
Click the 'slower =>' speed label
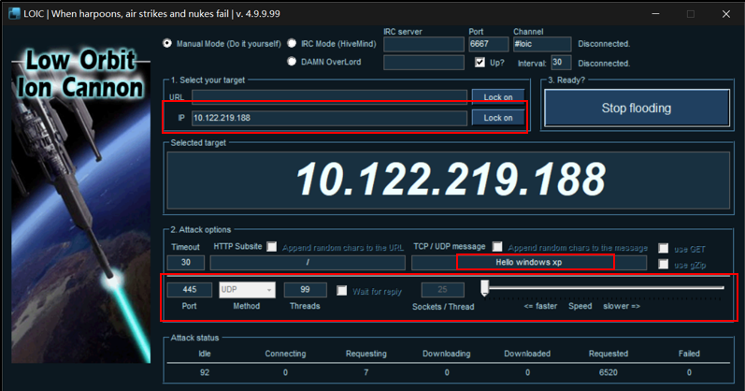622,306
